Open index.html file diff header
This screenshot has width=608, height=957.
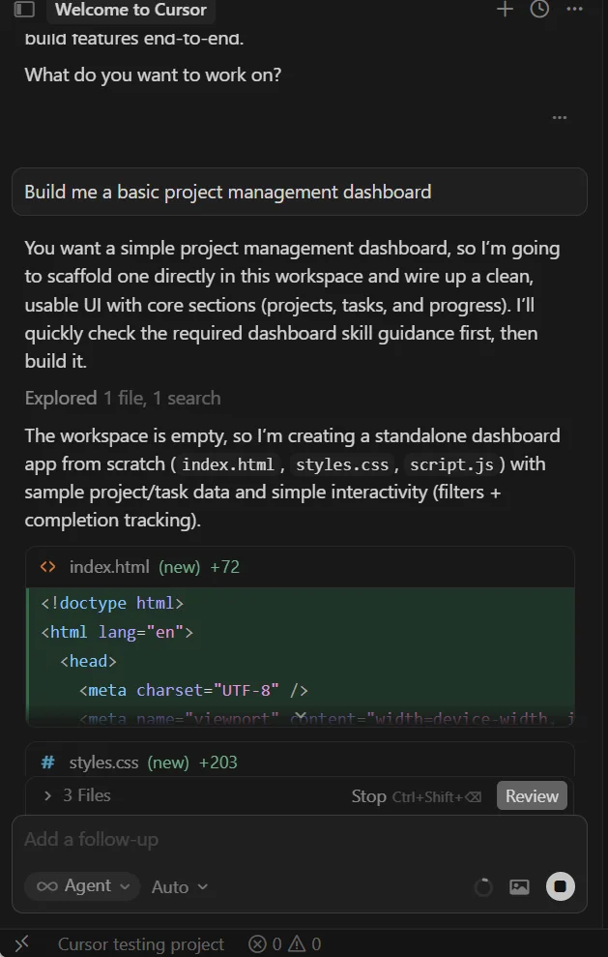point(300,567)
